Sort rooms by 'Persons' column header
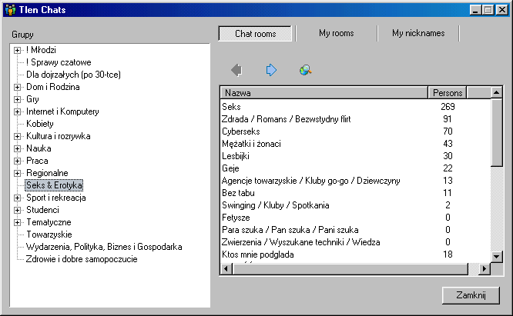 (448, 93)
